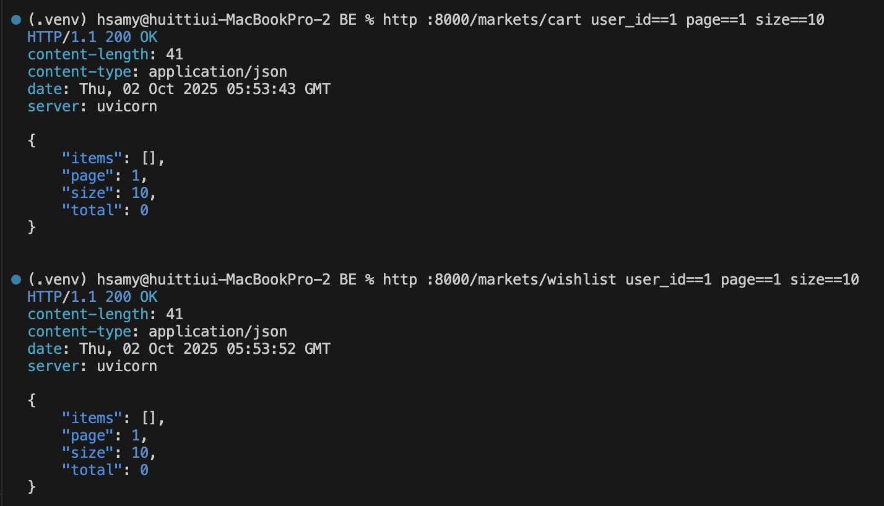Click the size==10 argument in the cart command
884x506 pixels.
pos(790,20)
